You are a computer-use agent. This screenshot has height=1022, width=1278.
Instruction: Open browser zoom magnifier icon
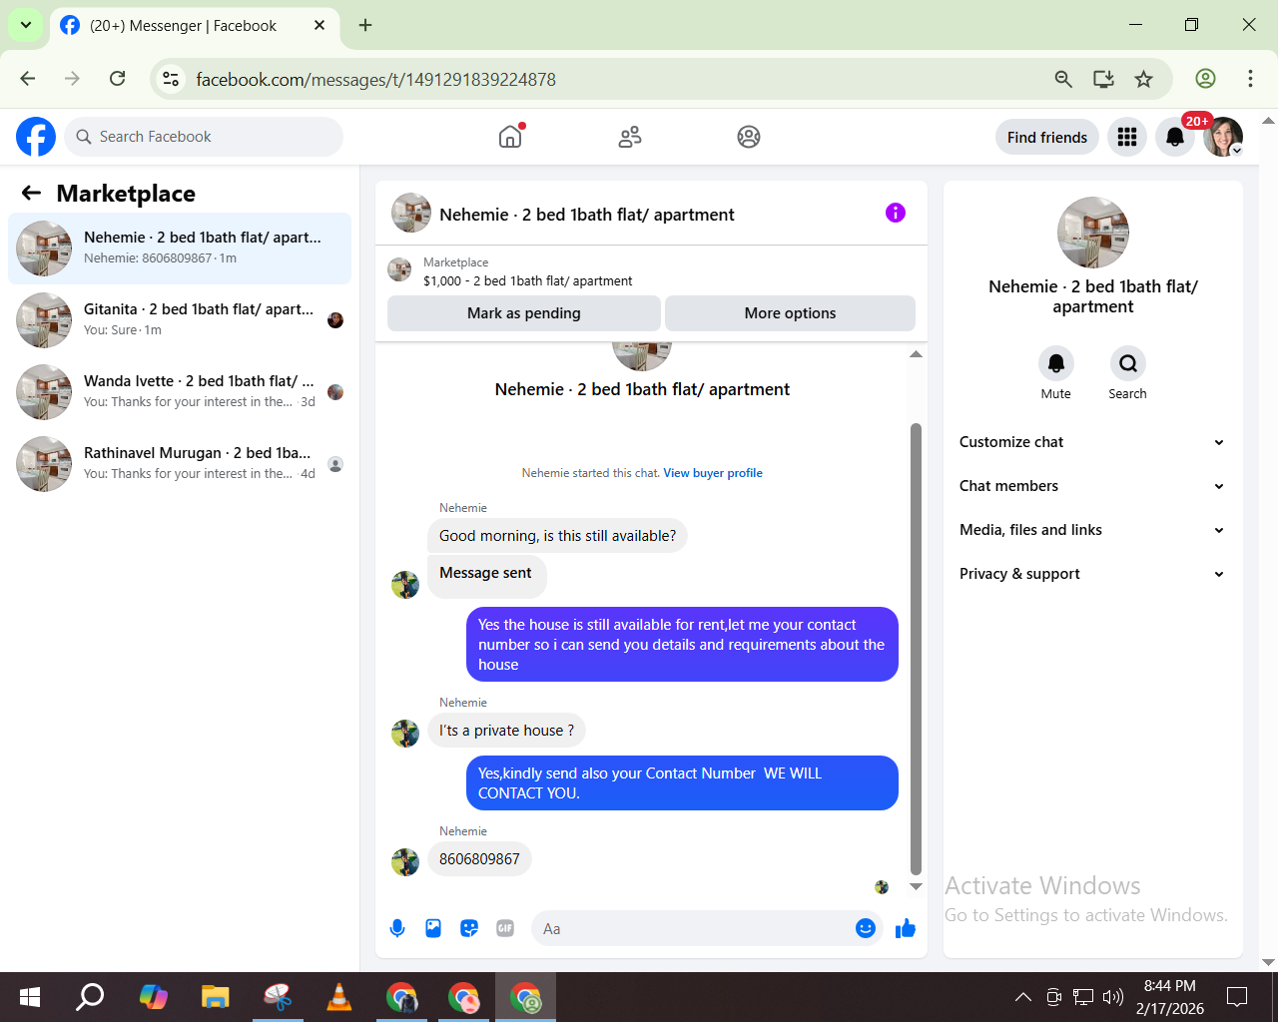1063,79
